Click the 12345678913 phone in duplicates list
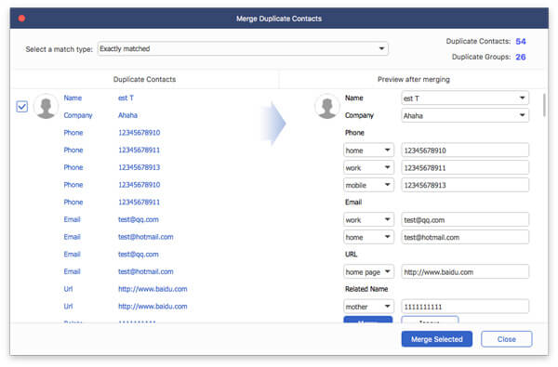This screenshot has height=367, width=558. [x=139, y=167]
